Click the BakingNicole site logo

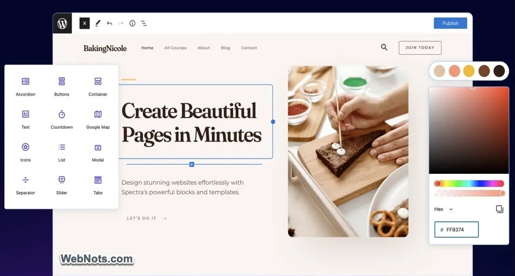pos(105,48)
